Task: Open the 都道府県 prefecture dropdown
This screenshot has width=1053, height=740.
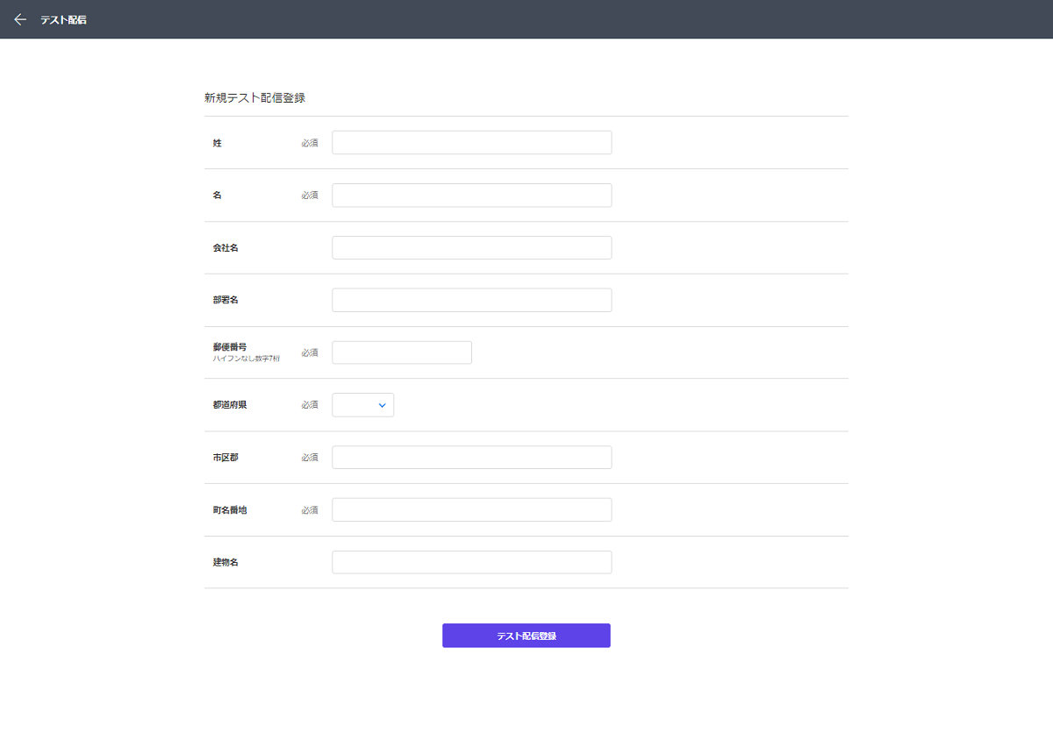Action: coord(362,405)
